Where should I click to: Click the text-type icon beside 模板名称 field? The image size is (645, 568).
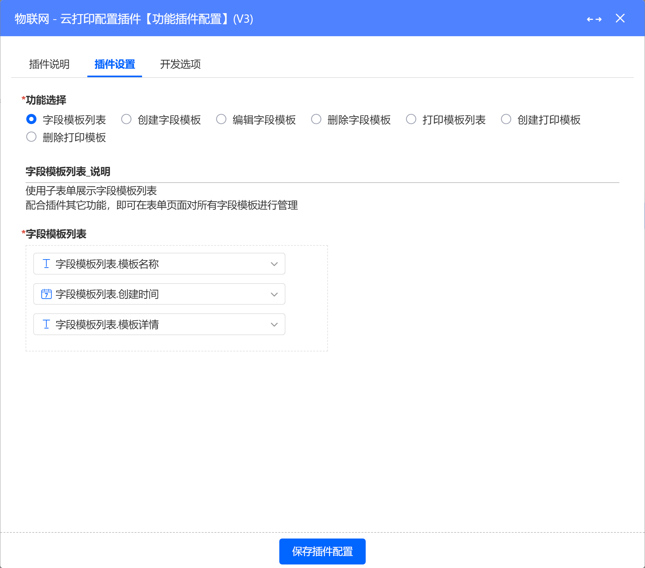[46, 264]
